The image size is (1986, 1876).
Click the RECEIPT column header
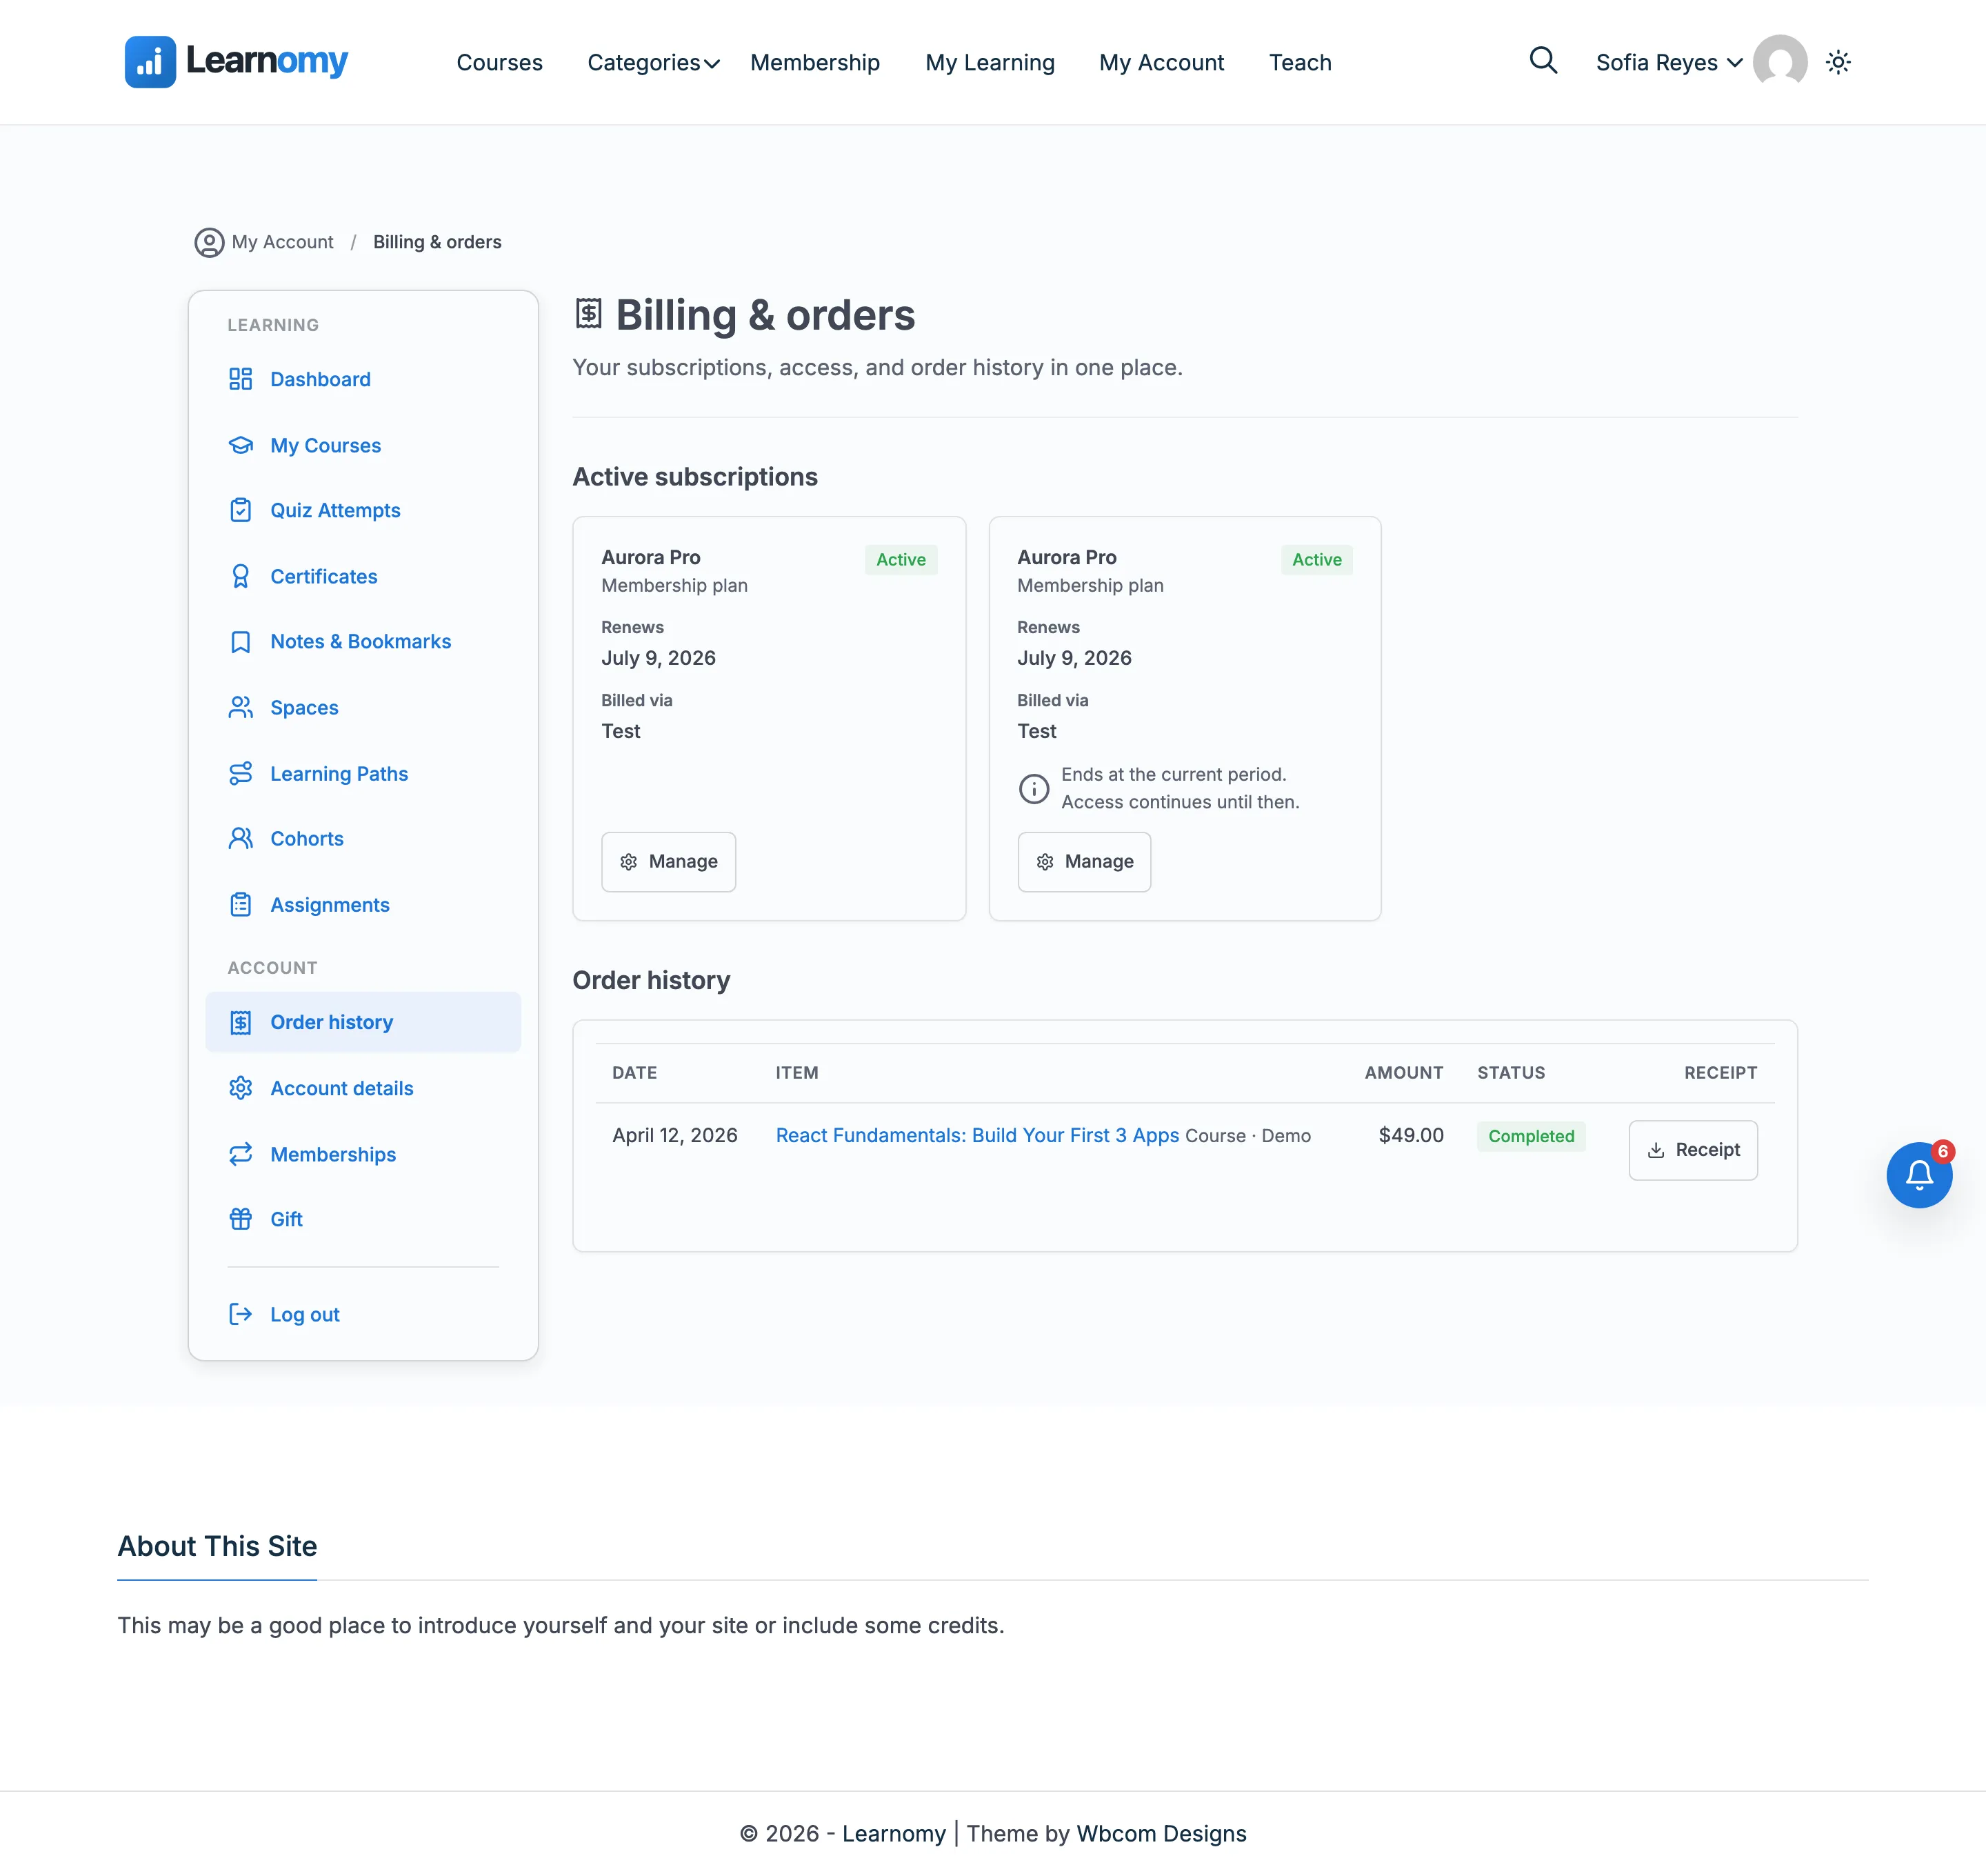tap(1720, 1073)
